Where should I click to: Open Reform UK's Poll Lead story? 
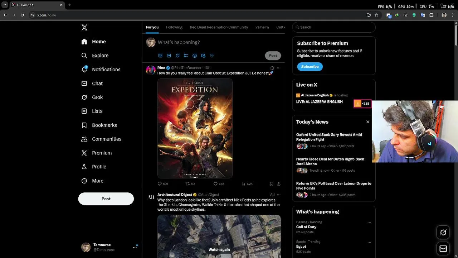tap(333, 186)
